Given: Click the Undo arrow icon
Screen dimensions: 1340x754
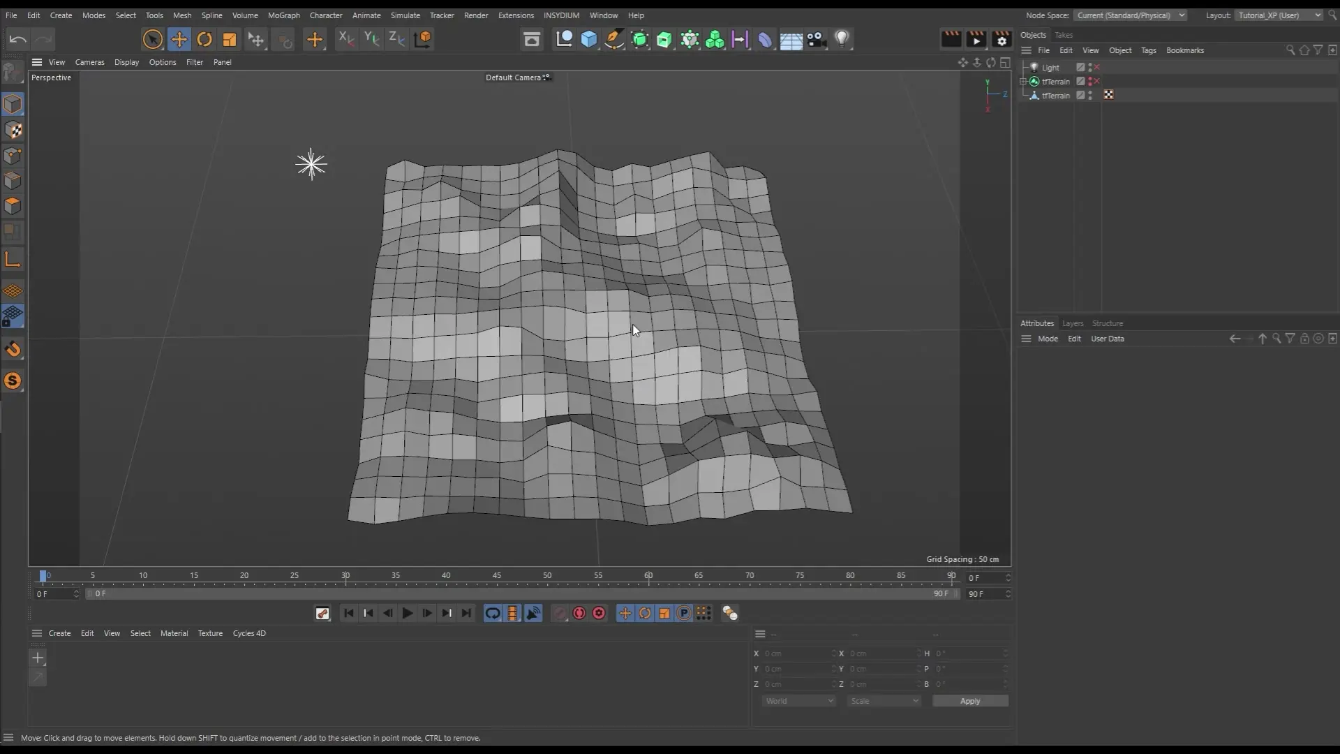Looking at the screenshot, I should point(18,39).
